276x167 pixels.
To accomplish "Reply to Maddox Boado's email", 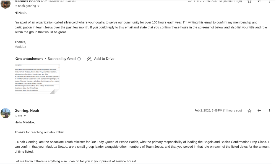I will click(x=259, y=1).
